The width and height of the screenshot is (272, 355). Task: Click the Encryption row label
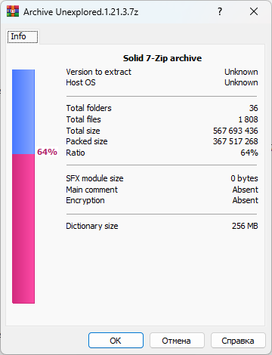point(85,200)
